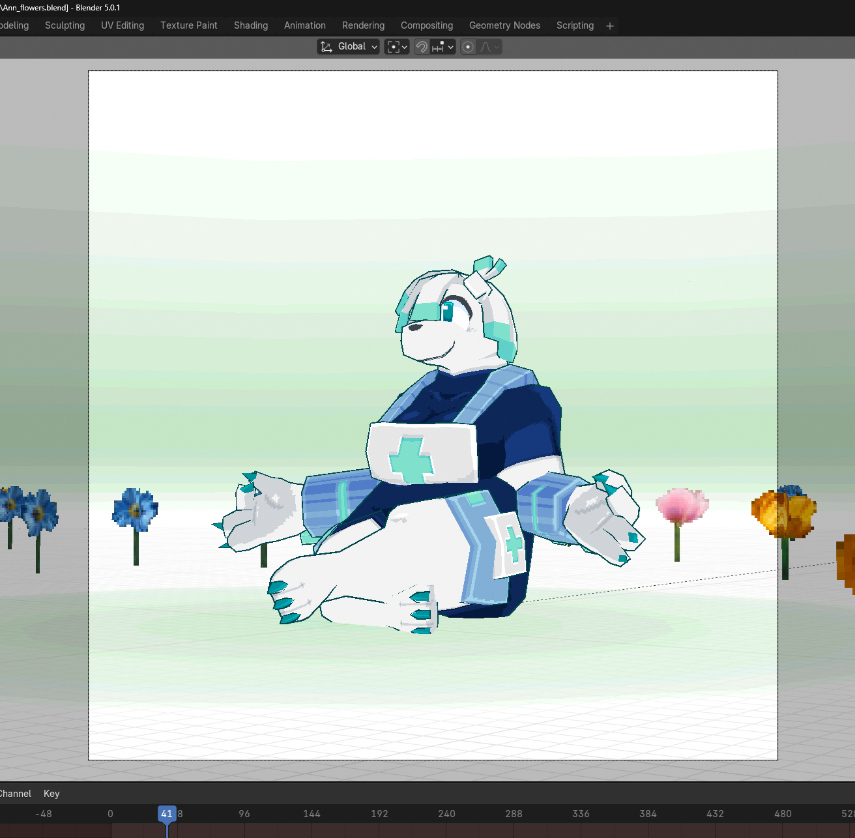Open the transform pivot point dropdown
The image size is (855, 838).
click(397, 47)
